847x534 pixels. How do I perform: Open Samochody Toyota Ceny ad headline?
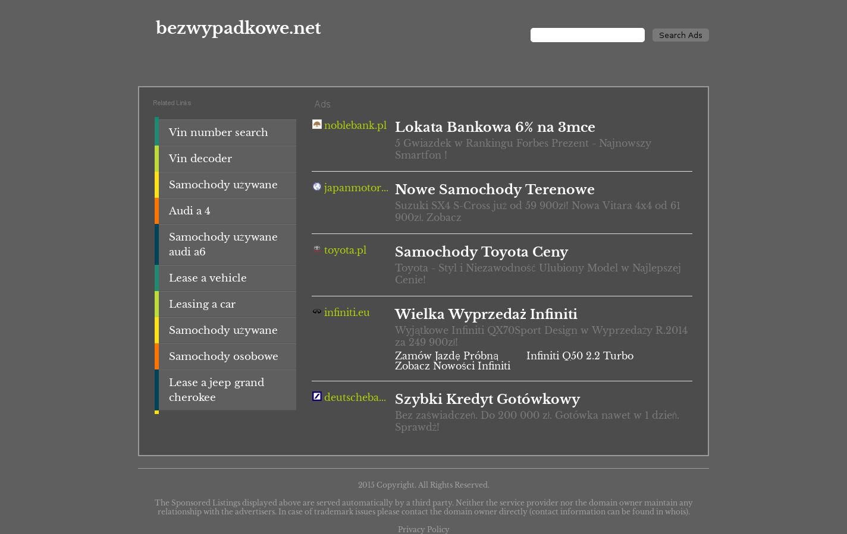click(x=481, y=252)
